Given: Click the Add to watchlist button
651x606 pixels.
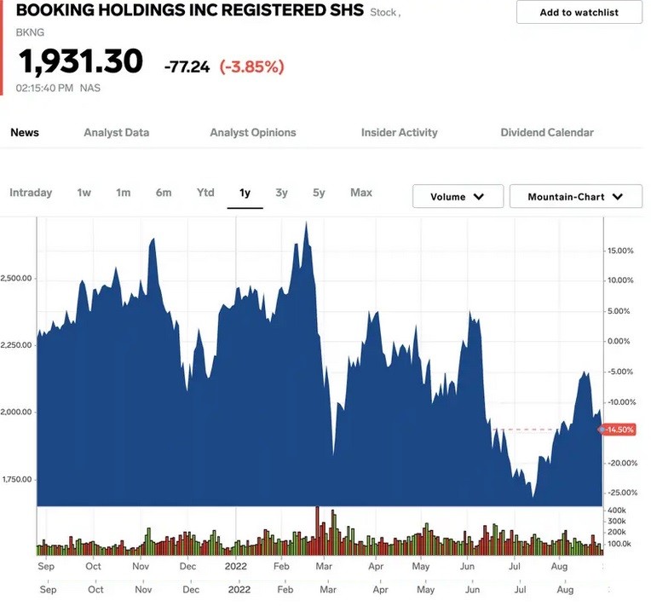Looking at the screenshot, I should (x=579, y=12).
